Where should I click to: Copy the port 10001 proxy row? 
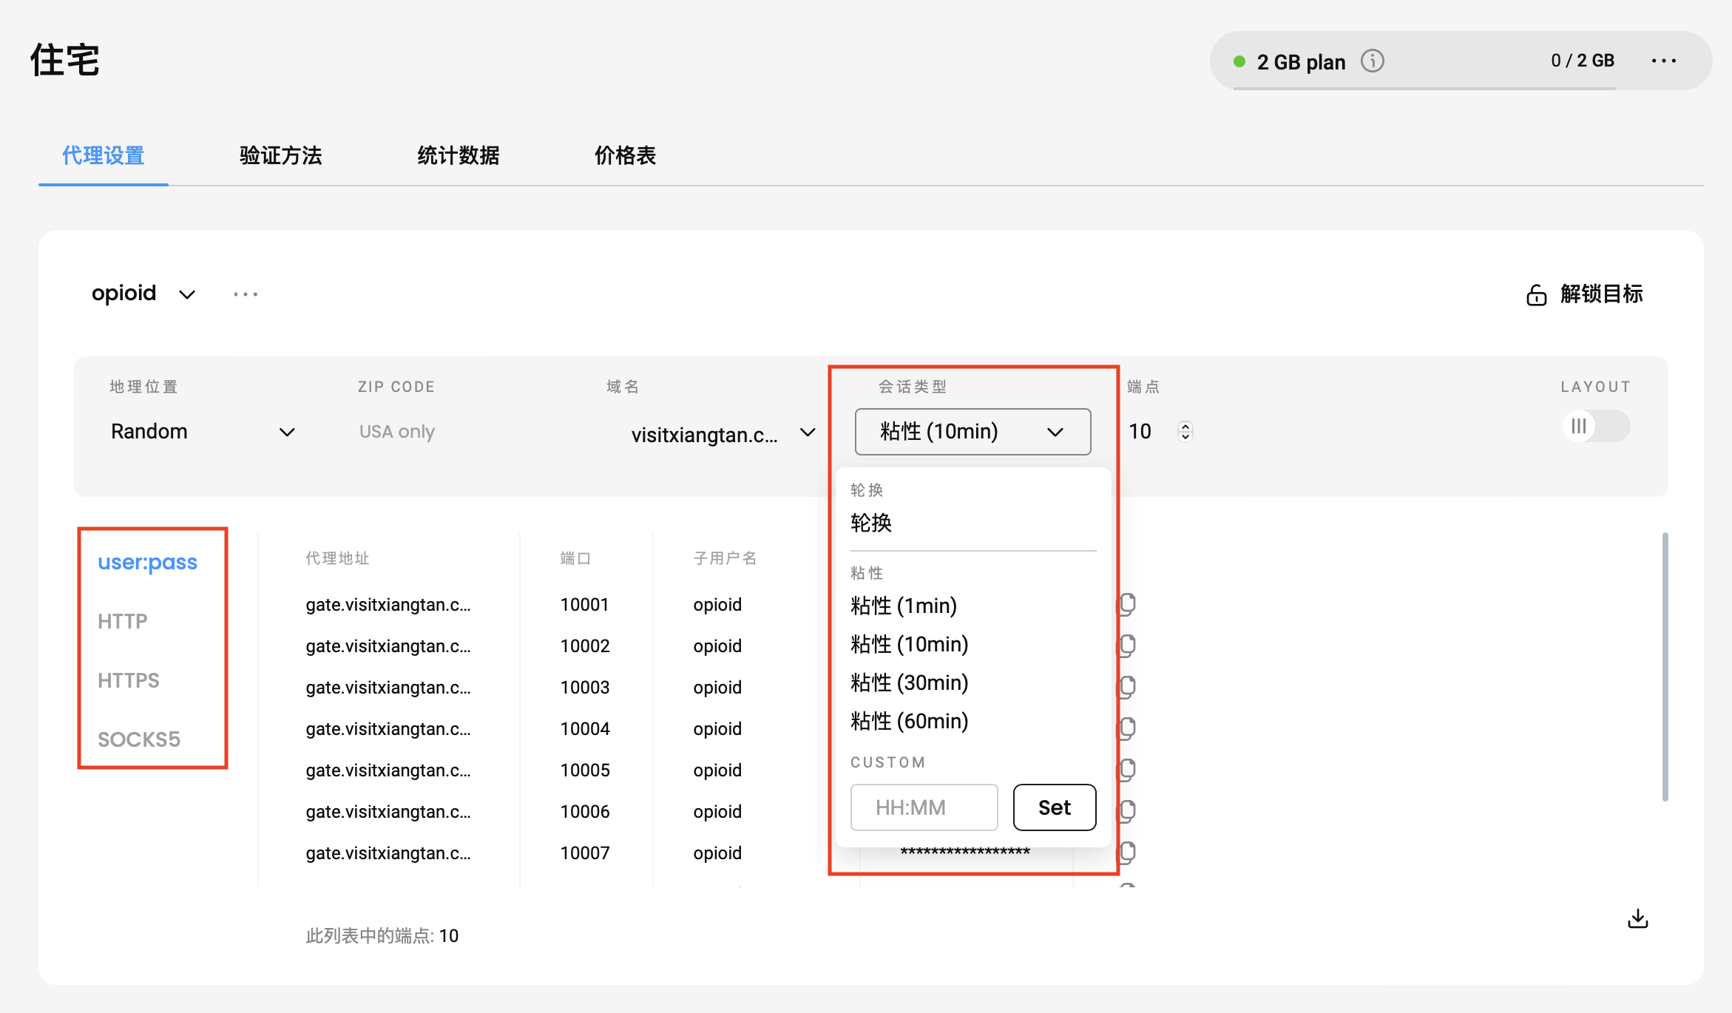pos(1126,605)
